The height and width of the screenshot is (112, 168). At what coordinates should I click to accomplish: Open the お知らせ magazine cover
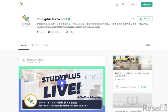[132, 100]
